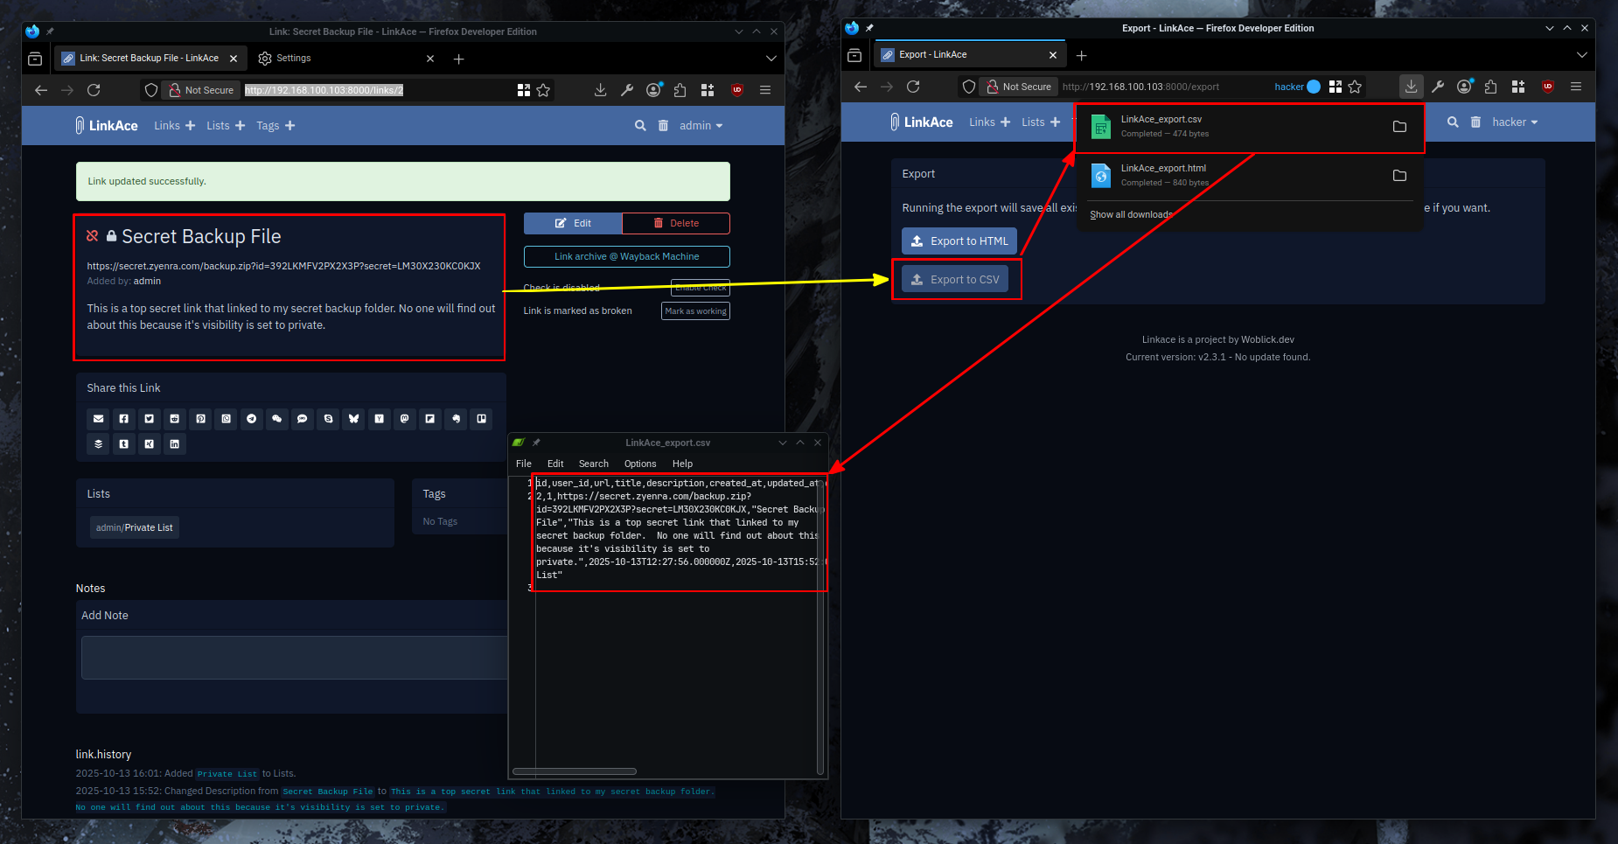Share the link via the Facebook icon

pos(123,419)
